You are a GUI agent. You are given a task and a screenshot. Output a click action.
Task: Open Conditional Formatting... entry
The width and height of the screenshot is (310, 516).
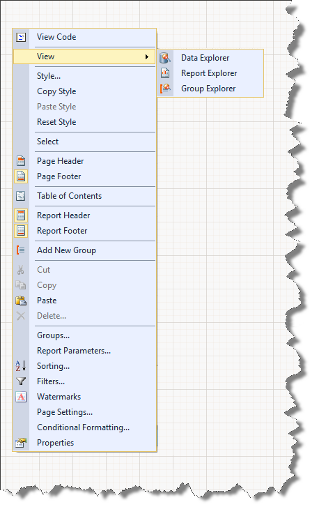83,427
